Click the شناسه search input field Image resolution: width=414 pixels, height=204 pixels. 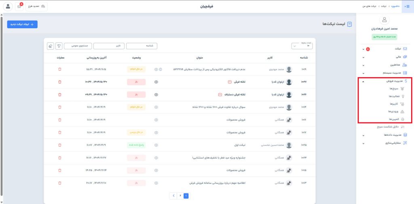[142, 46]
